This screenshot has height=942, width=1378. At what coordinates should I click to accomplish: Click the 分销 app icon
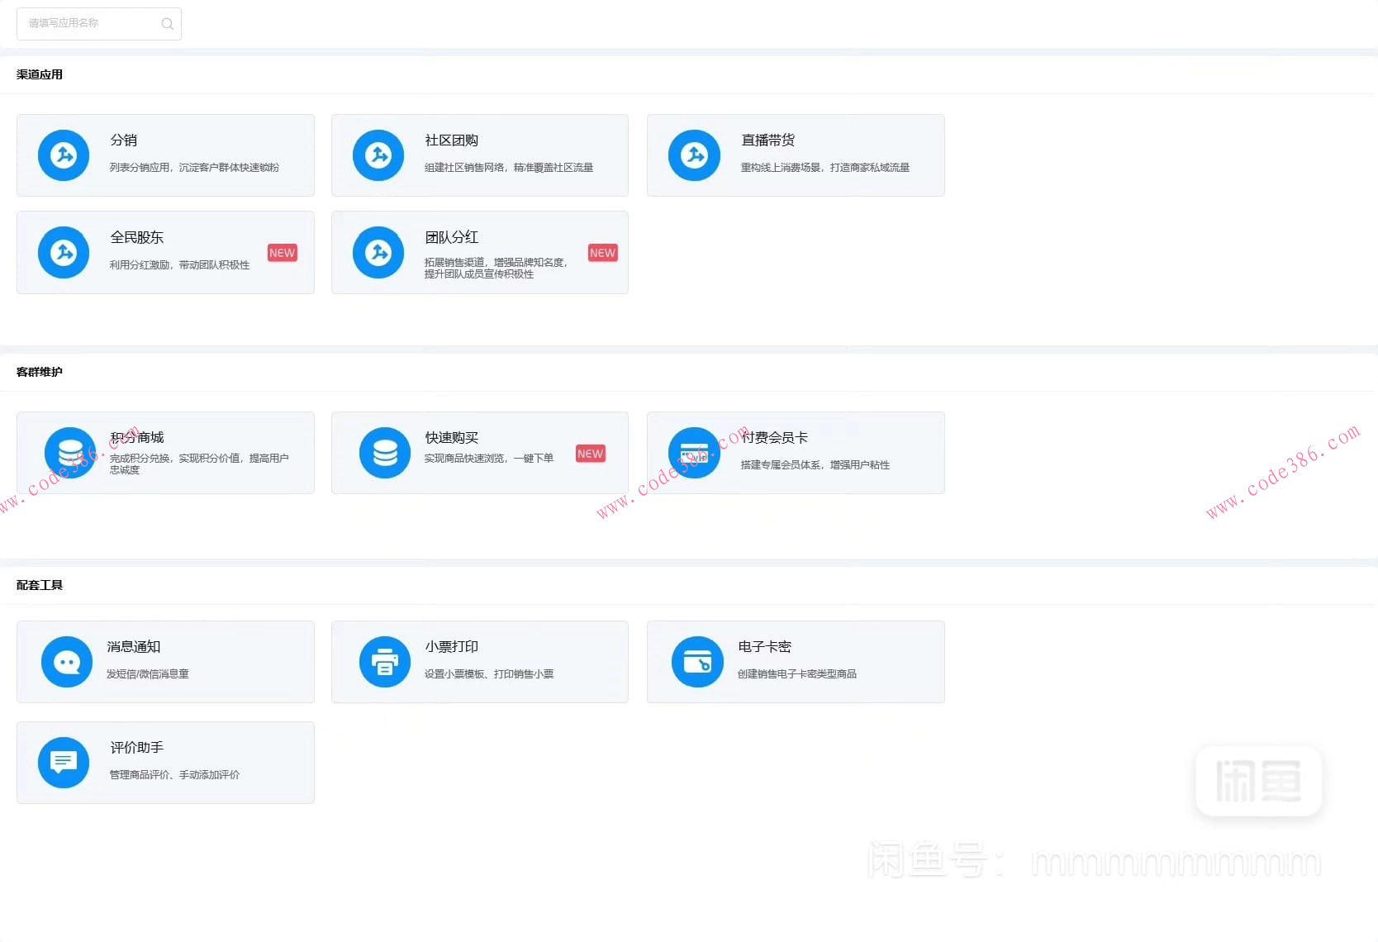[64, 155]
